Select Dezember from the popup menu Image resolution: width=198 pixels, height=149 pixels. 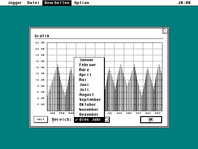[x=89, y=114]
